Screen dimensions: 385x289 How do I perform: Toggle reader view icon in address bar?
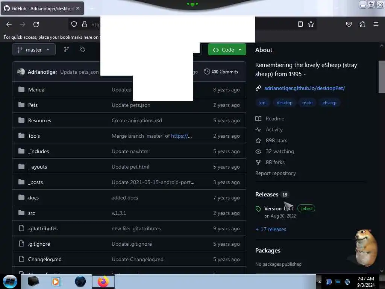pyautogui.click(x=300, y=24)
